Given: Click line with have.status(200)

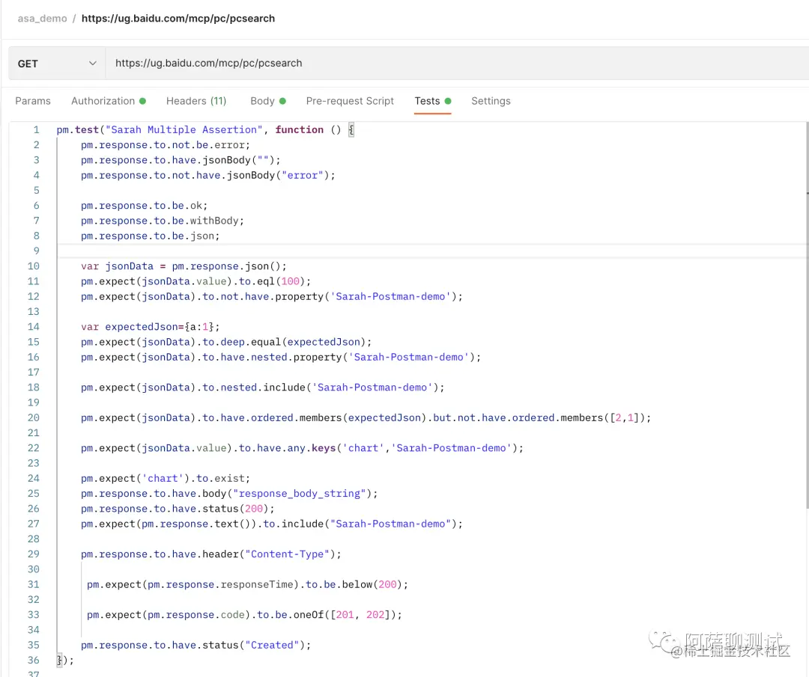Looking at the screenshot, I should coord(178,509).
